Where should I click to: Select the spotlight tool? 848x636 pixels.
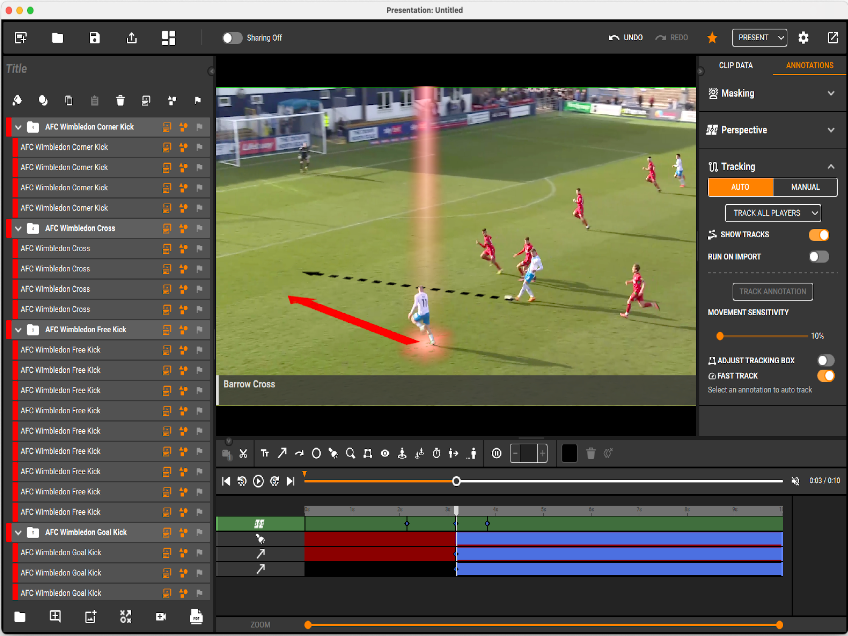point(334,454)
